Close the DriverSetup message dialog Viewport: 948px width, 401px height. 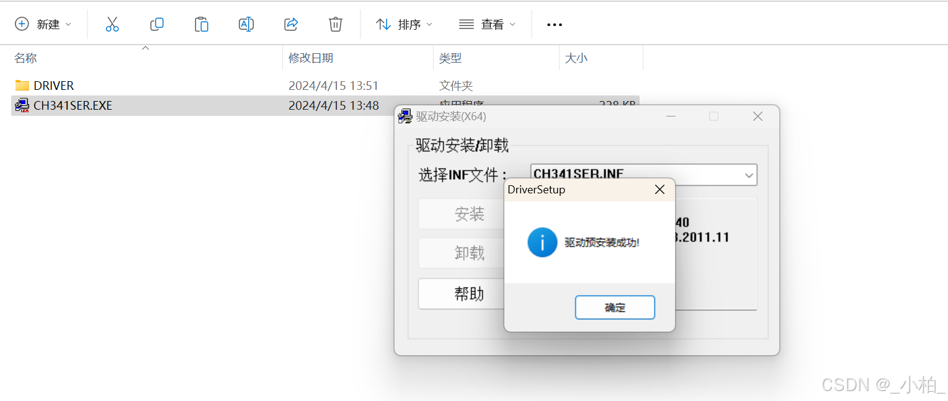click(660, 190)
